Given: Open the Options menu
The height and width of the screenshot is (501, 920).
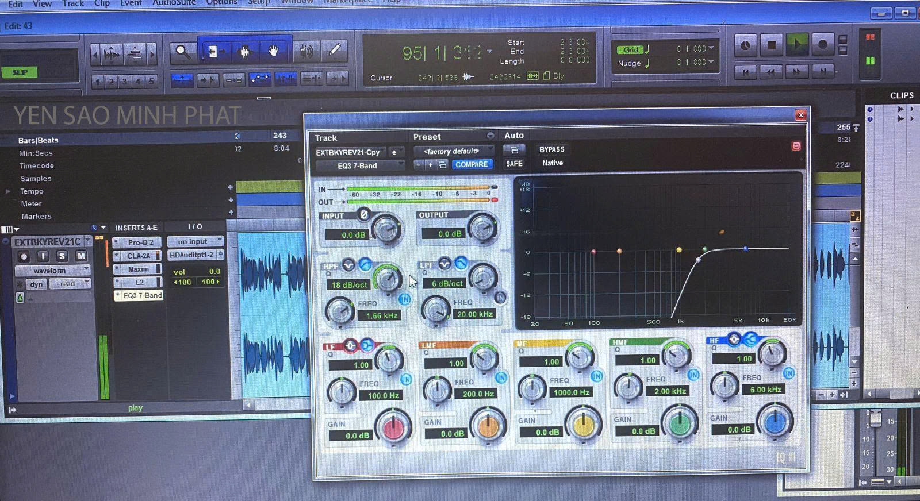Looking at the screenshot, I should (x=221, y=3).
